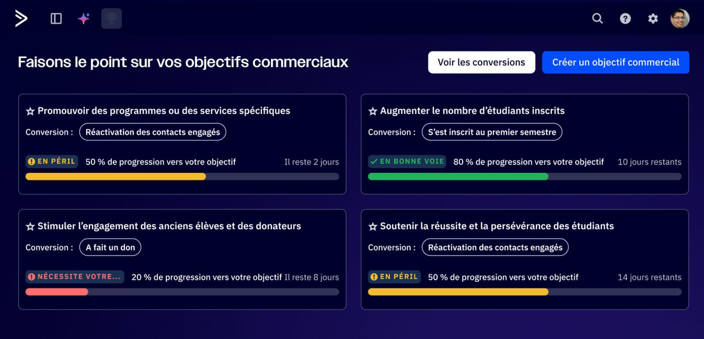Star the "Promouvoir des programmes" goal
This screenshot has height=339, width=704.
tap(30, 111)
